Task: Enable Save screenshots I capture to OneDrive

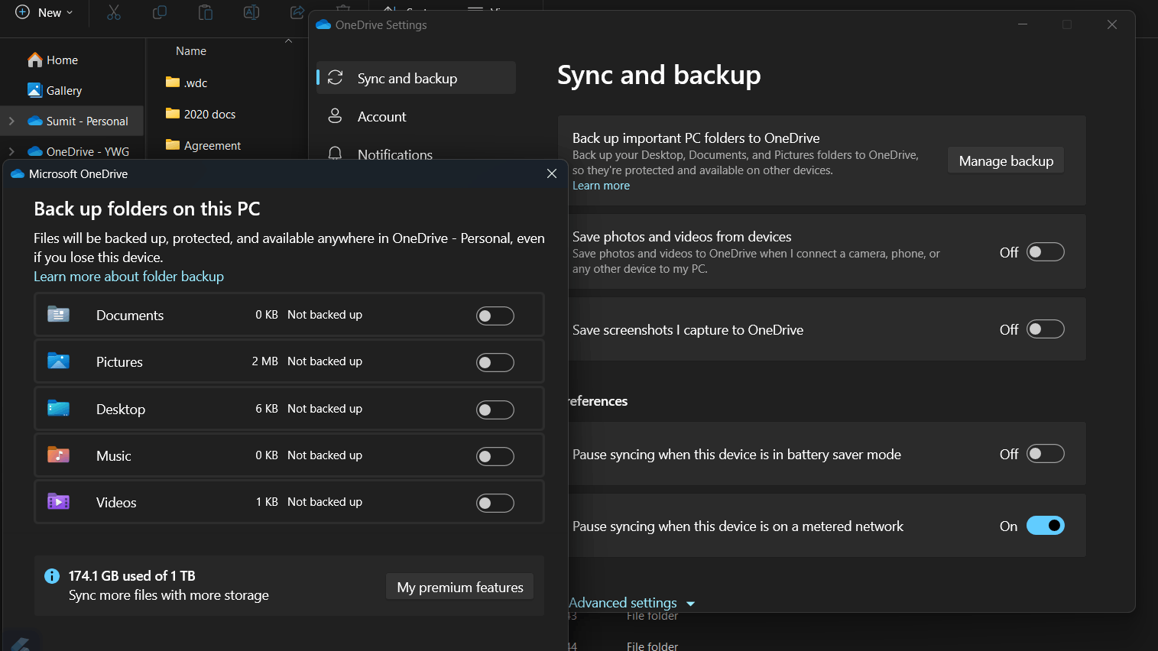Action: (x=1045, y=329)
